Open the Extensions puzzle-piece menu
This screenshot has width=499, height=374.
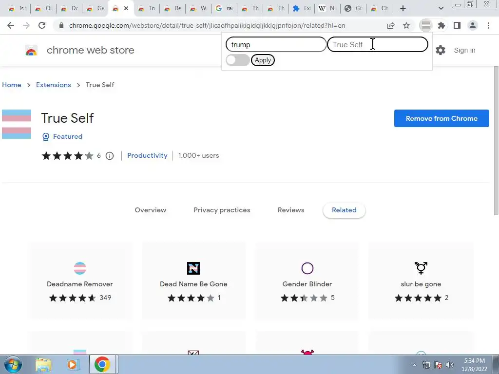(x=441, y=25)
